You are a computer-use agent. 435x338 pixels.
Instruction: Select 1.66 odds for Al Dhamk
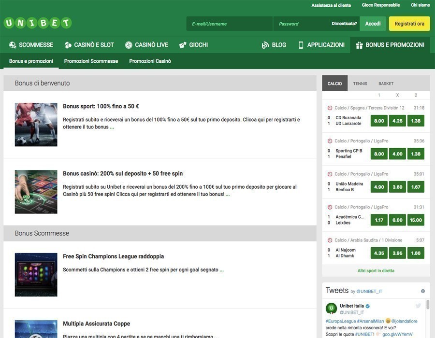416,253
